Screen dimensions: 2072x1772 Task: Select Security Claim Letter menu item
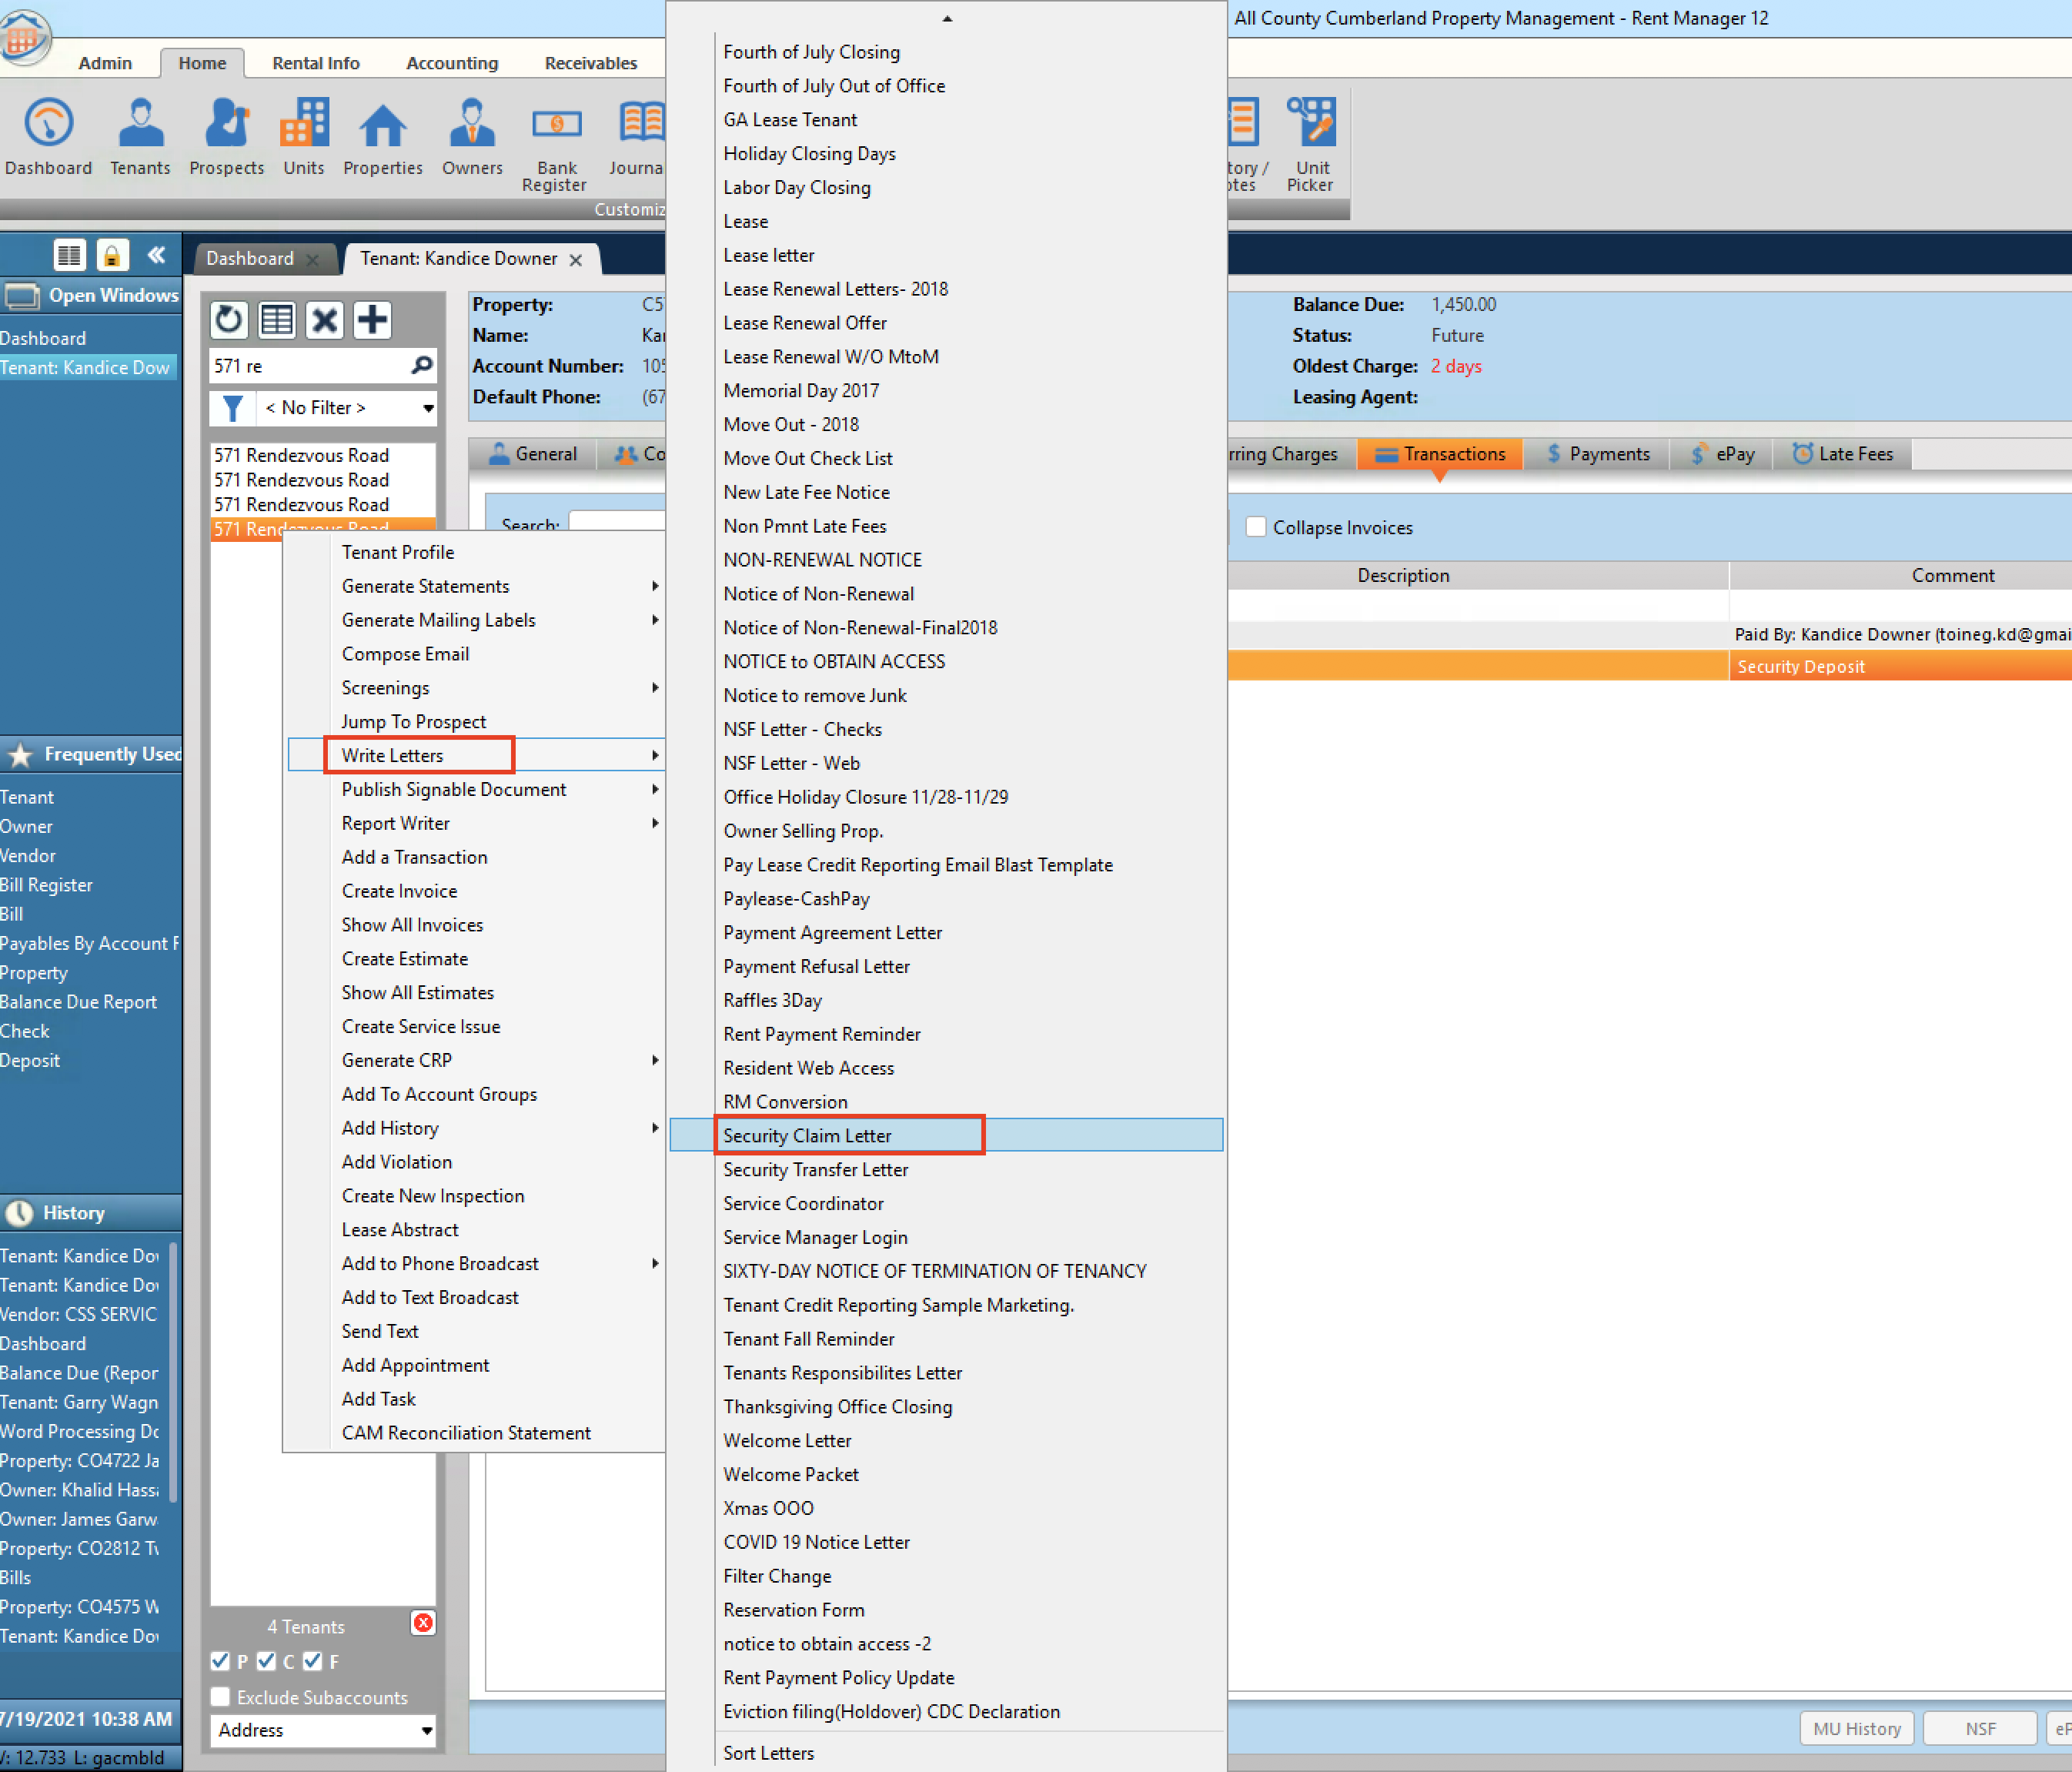[x=807, y=1135]
